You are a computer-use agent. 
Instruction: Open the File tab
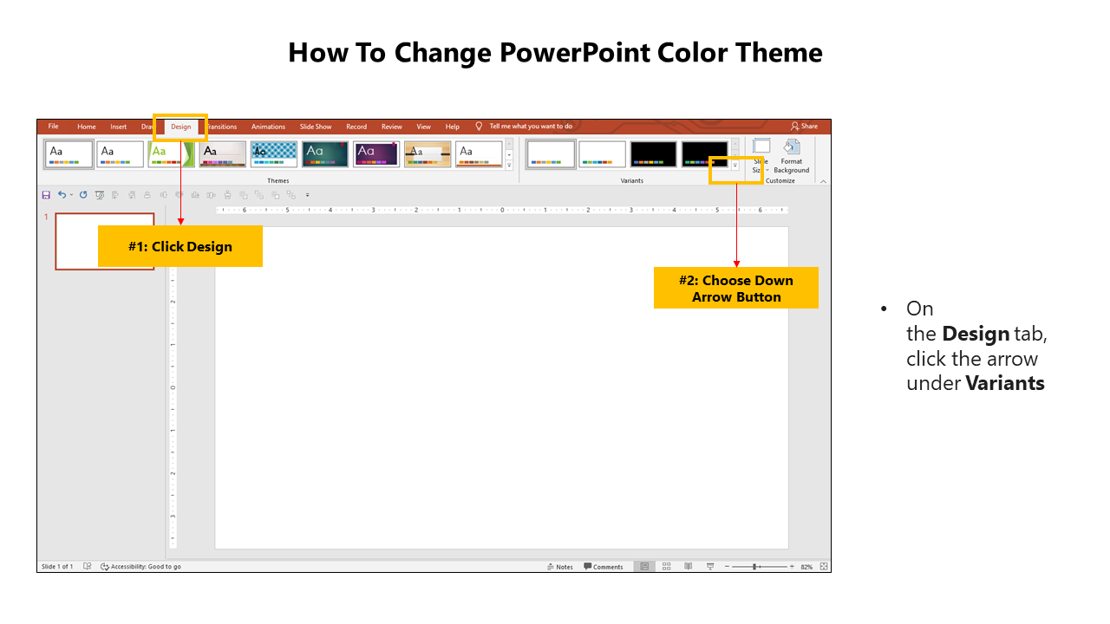coord(53,127)
